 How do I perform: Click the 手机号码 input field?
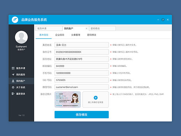[x=81, y=73]
